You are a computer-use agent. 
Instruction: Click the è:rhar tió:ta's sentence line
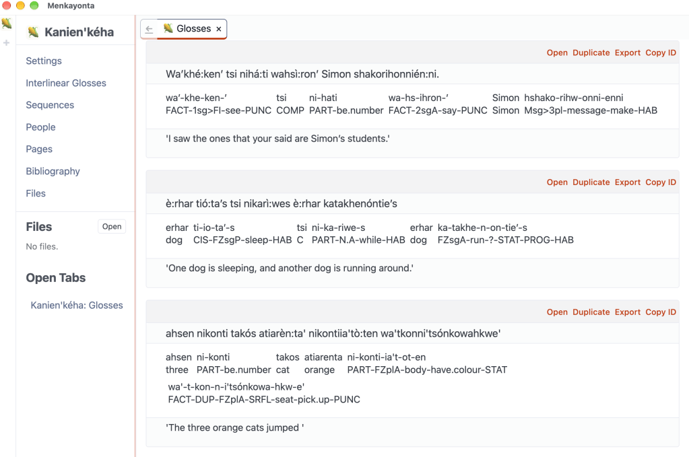pyautogui.click(x=282, y=204)
